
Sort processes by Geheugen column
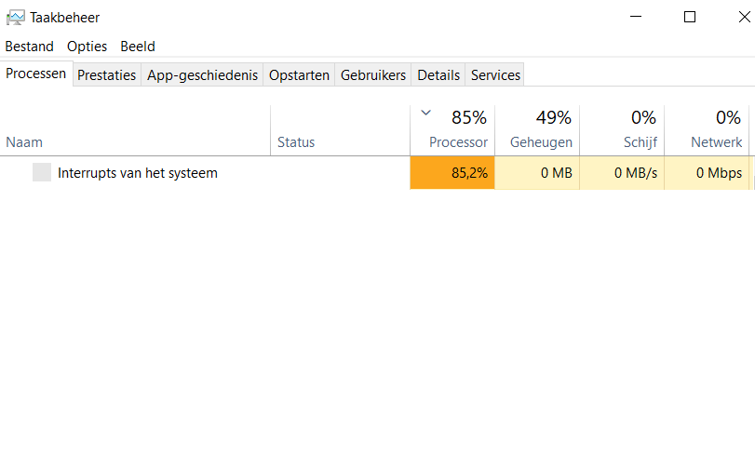coord(537,130)
